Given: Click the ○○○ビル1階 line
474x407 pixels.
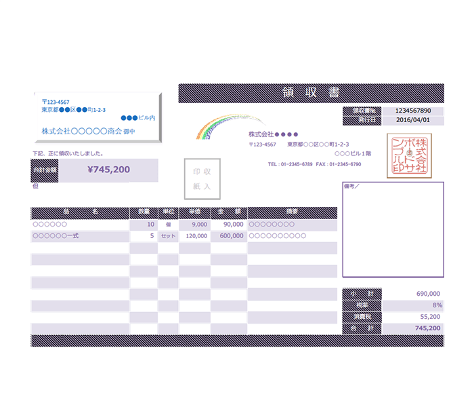Looking at the screenshot, I should pos(353,153).
